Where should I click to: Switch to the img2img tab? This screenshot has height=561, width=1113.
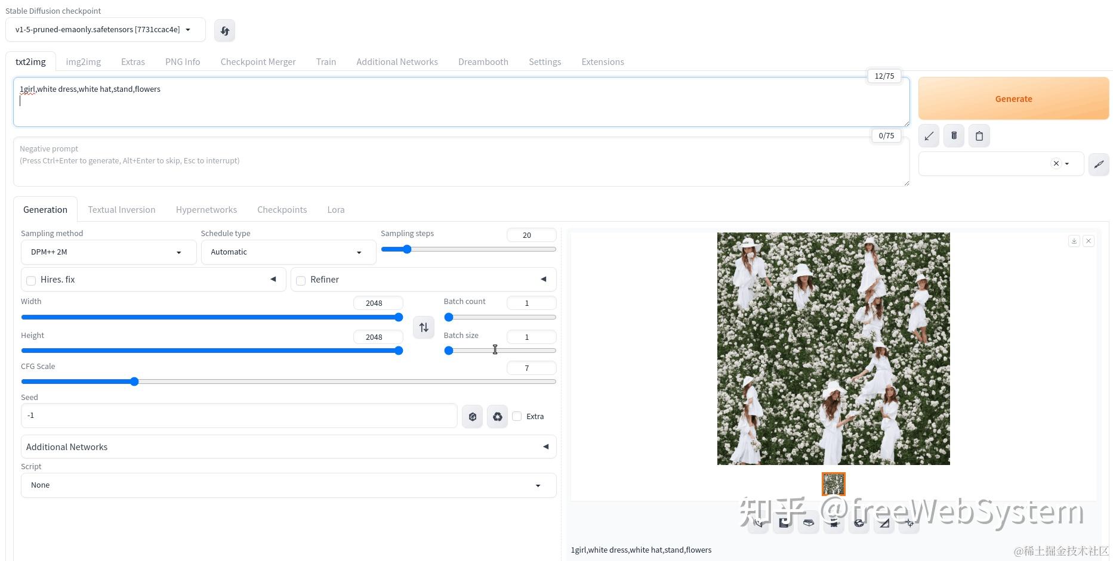83,61
